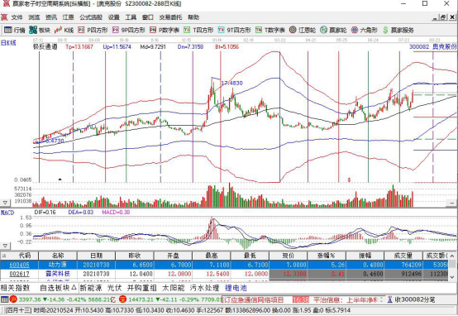Viewport: 458px width, 316px height.
Task: Open the 工具 menu
Action: [x=131, y=17]
